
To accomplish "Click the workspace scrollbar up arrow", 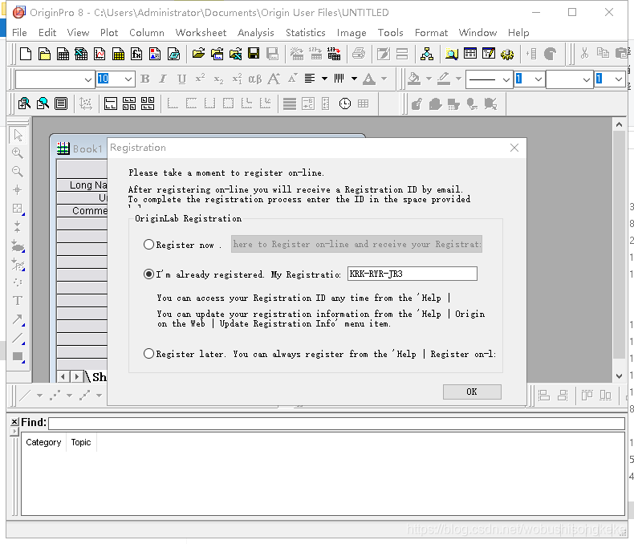I will [619, 124].
